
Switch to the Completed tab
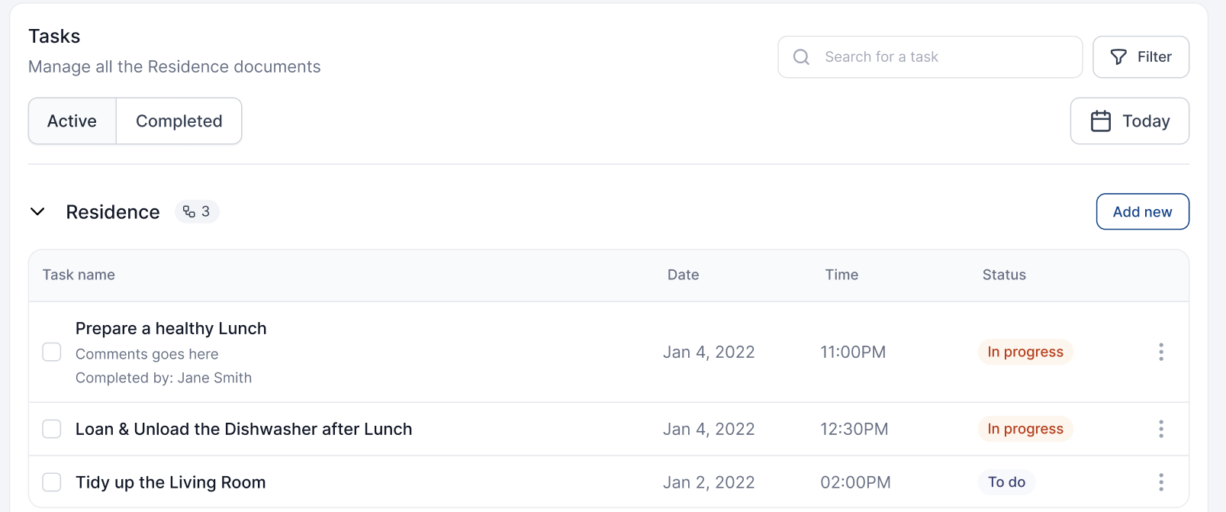179,121
